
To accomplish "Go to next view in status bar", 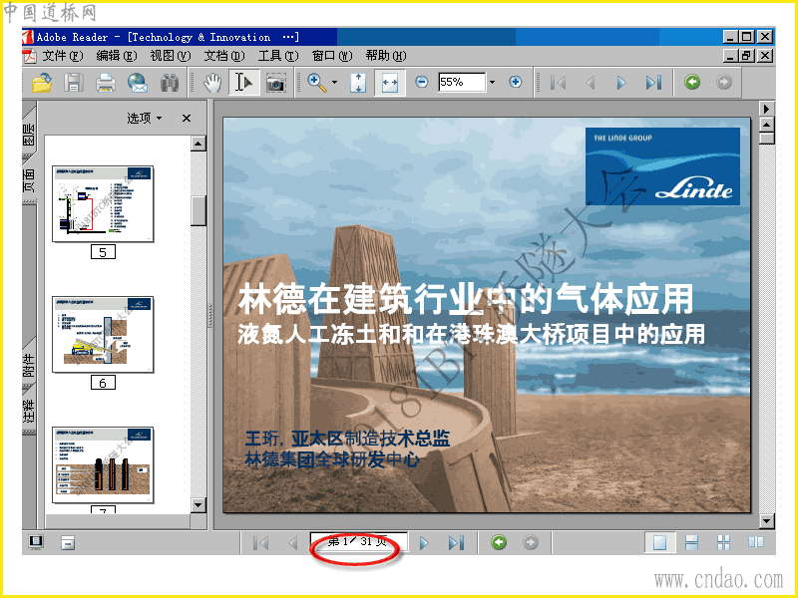I will (x=531, y=542).
